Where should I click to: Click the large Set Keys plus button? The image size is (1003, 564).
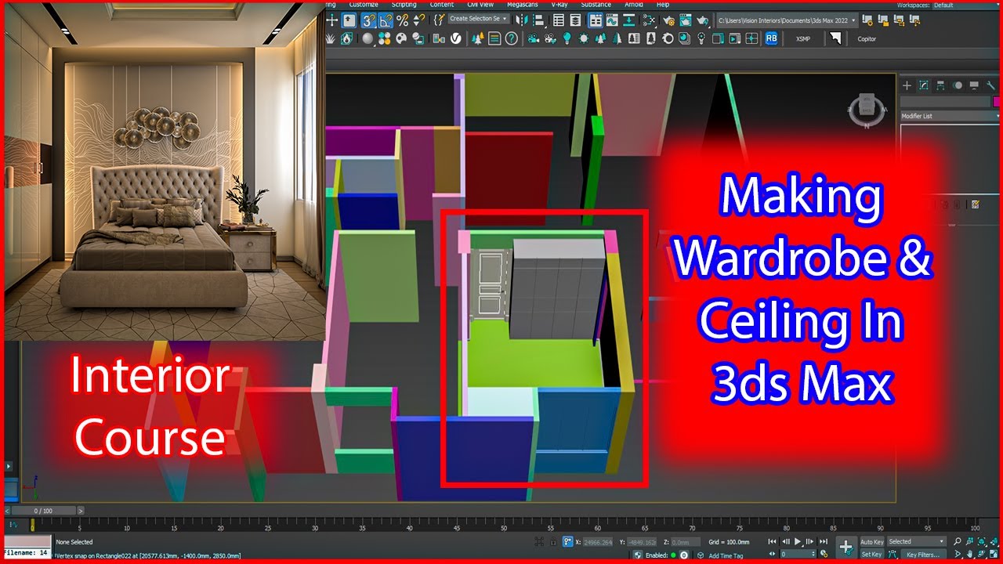pos(845,547)
